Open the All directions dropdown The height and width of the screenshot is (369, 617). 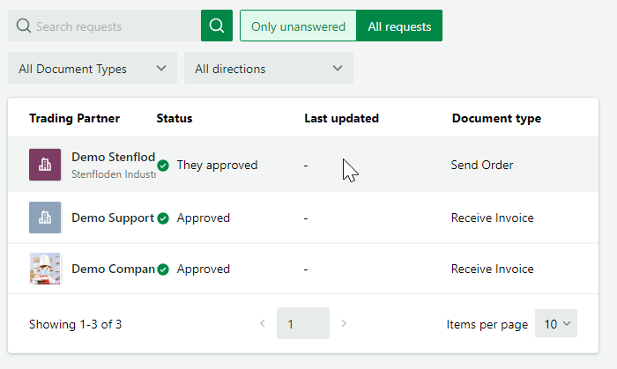click(269, 68)
